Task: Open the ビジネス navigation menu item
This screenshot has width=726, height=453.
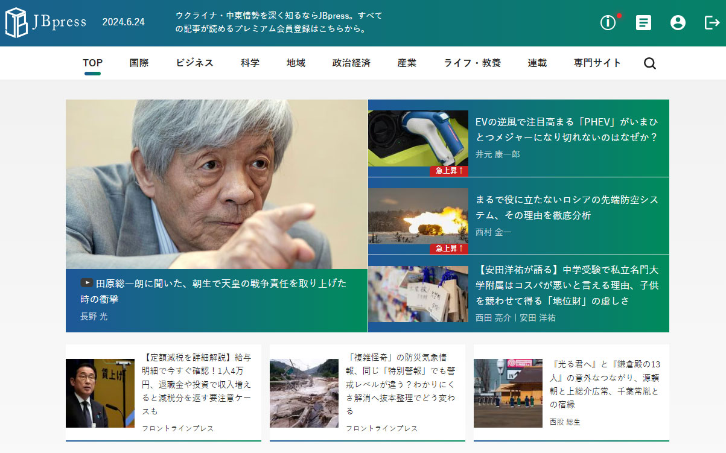Action: (194, 63)
